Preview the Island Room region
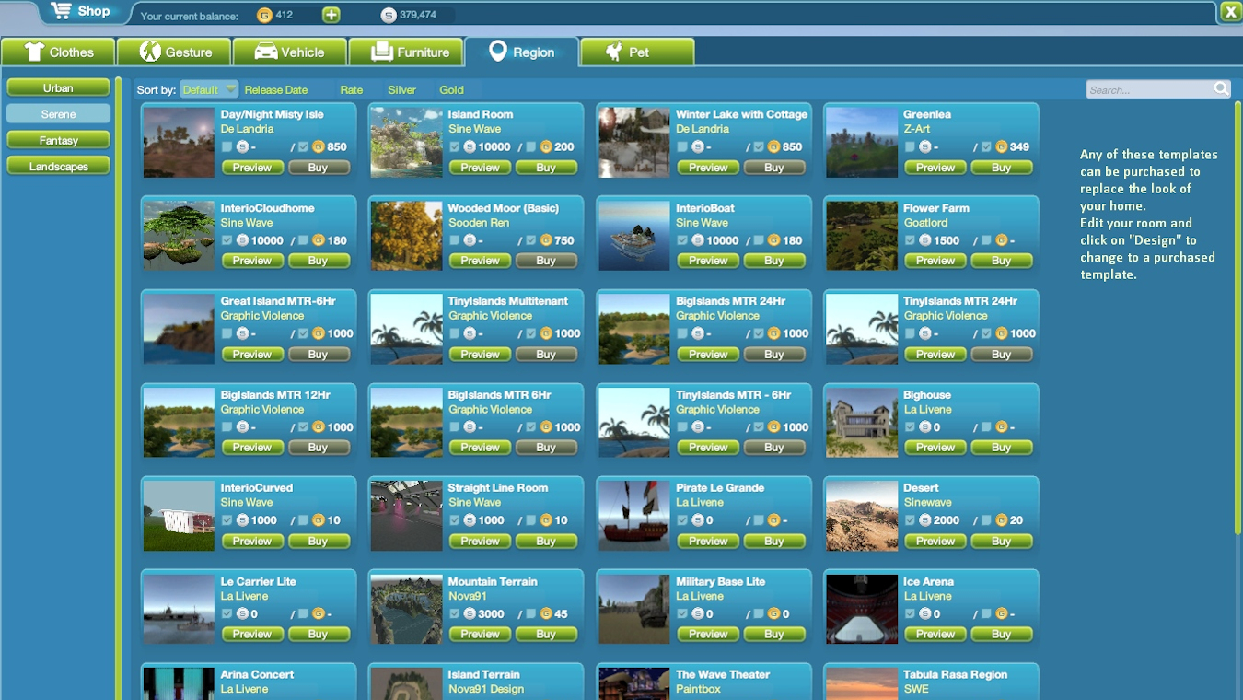This screenshot has height=700, width=1243. click(x=480, y=168)
